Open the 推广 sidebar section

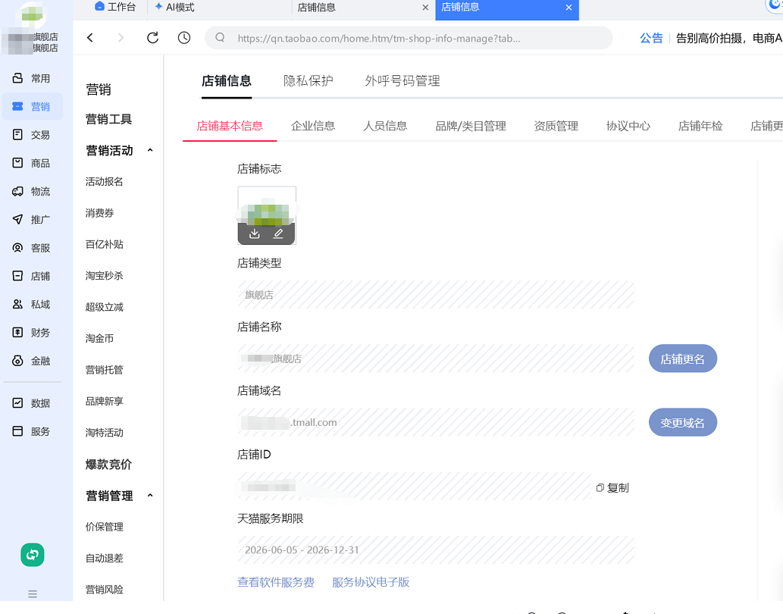click(33, 220)
